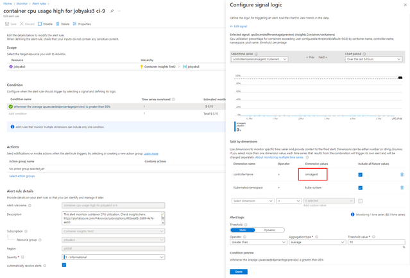
Task: Click the Save toolbar icon
Action: [7, 24]
